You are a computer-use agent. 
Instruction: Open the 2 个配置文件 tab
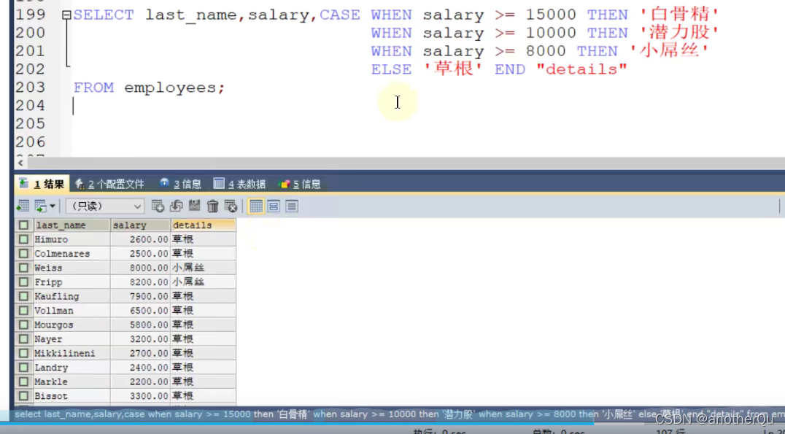coord(109,185)
